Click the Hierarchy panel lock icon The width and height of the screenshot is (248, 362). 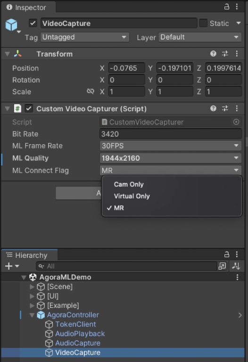tap(226, 255)
